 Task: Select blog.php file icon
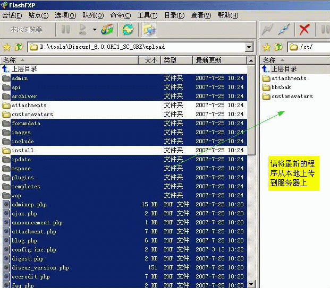pyautogui.click(x=6, y=240)
